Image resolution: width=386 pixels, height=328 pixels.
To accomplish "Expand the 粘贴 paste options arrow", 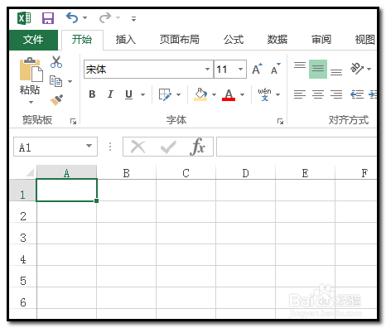I will [31, 102].
